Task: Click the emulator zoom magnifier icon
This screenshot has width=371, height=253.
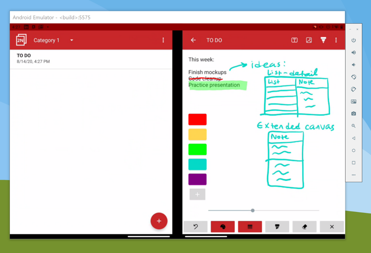Action: pos(354,126)
